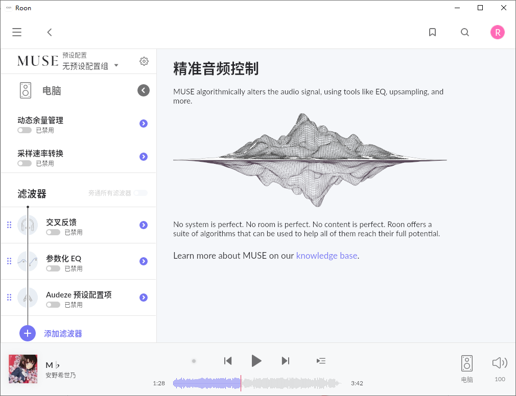Click the 3:42 total duration
516x396 pixels.
pos(357,383)
